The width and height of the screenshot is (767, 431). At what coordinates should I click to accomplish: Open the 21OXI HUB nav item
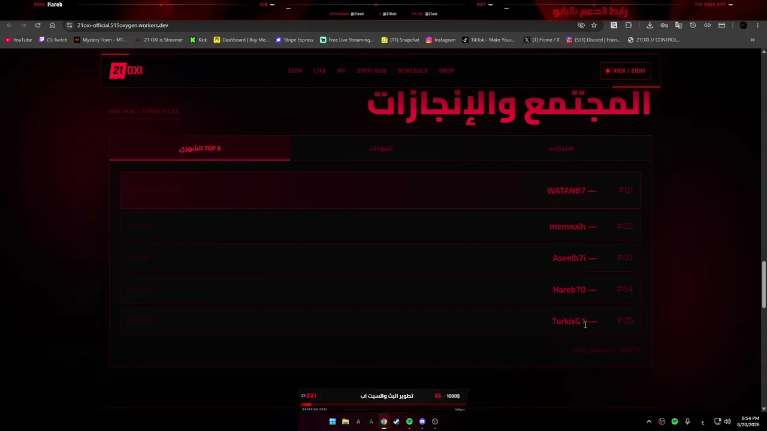coord(372,71)
